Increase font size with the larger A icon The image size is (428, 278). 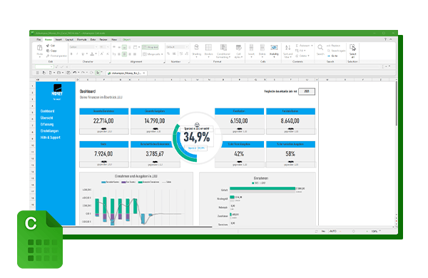pos(101,54)
